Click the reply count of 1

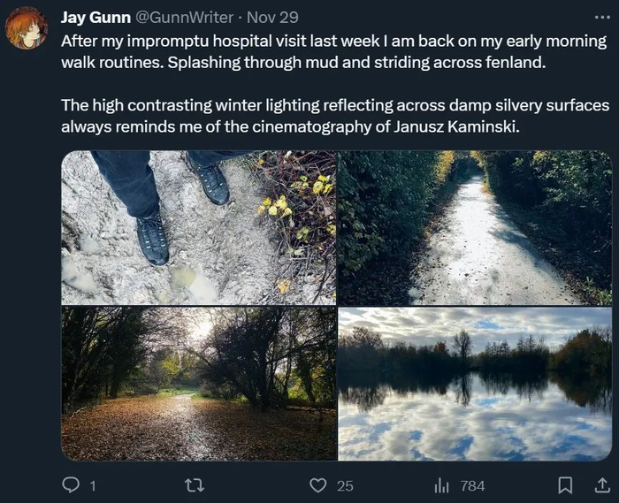(x=92, y=485)
